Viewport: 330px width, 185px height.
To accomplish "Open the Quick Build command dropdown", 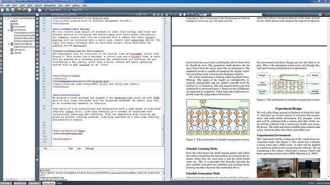I will (65, 10).
